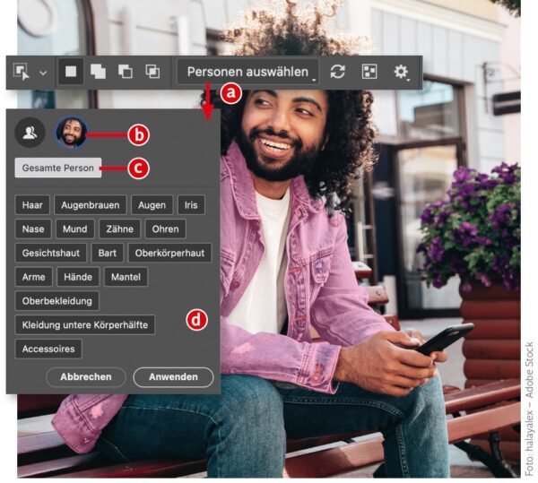
Task: Click the Anwenden button
Action: [173, 377]
